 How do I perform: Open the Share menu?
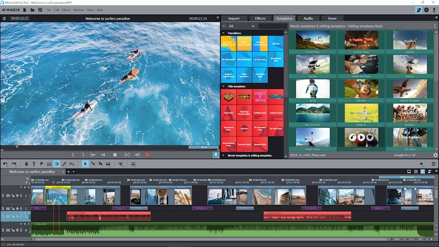pos(90,10)
